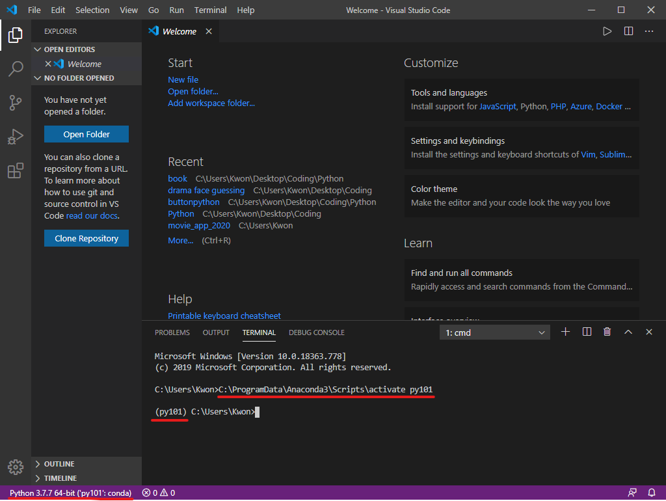Select Python 3.7.7 interpreter in status bar
The width and height of the screenshot is (666, 501).
[x=70, y=493]
